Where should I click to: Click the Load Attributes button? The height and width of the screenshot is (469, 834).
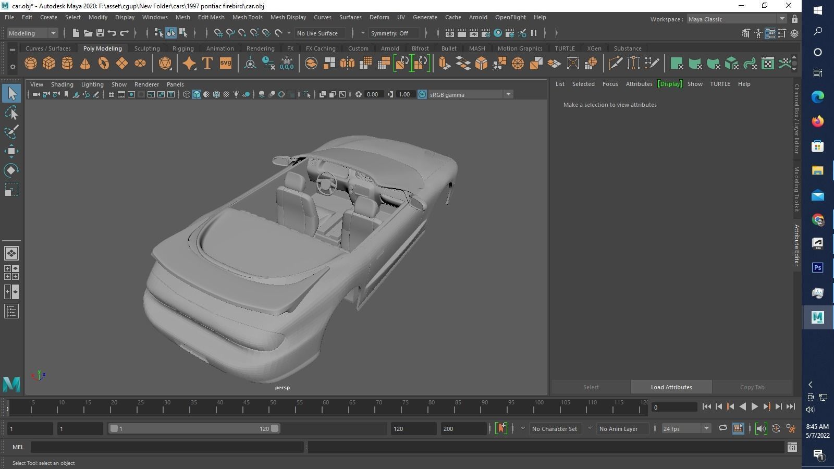coord(671,387)
